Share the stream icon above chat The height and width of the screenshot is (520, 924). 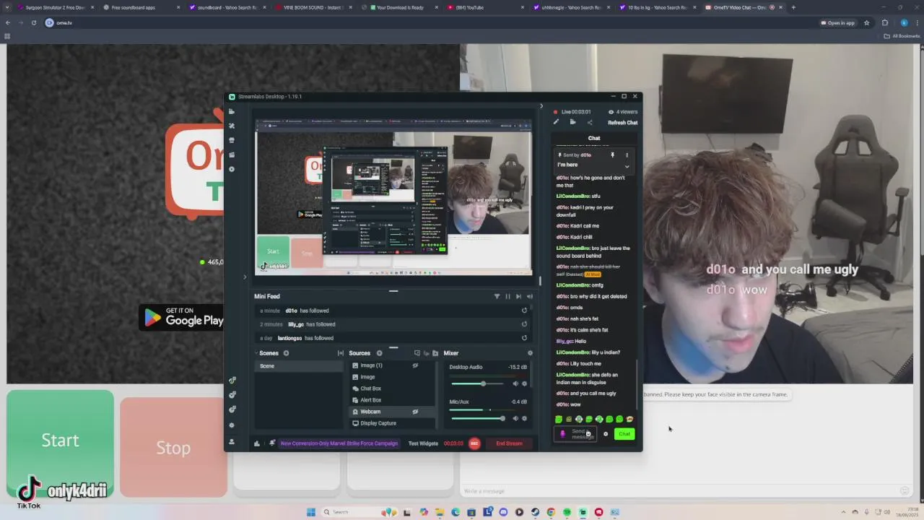[x=590, y=122]
